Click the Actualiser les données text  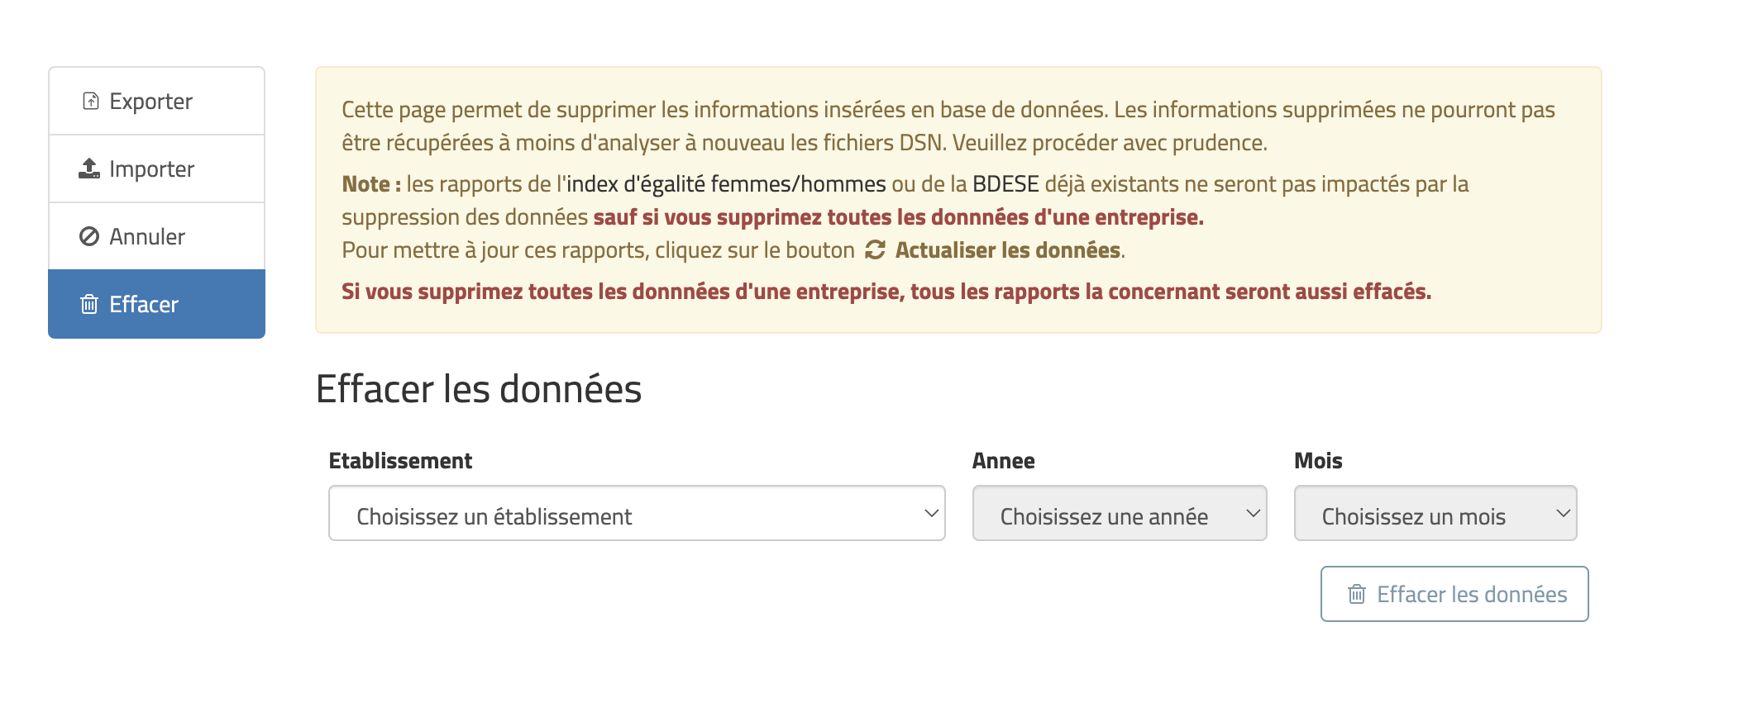coord(1008,250)
